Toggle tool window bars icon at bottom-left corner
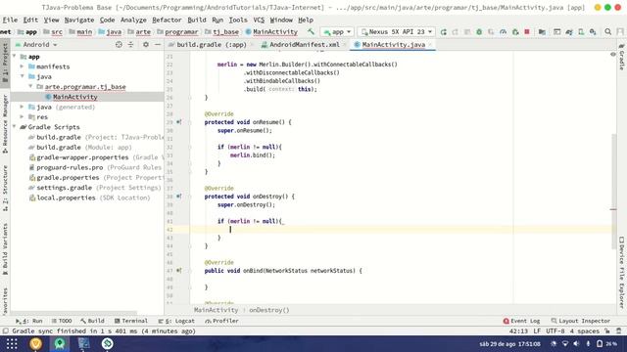The width and height of the screenshot is (627, 352). pos(5,331)
